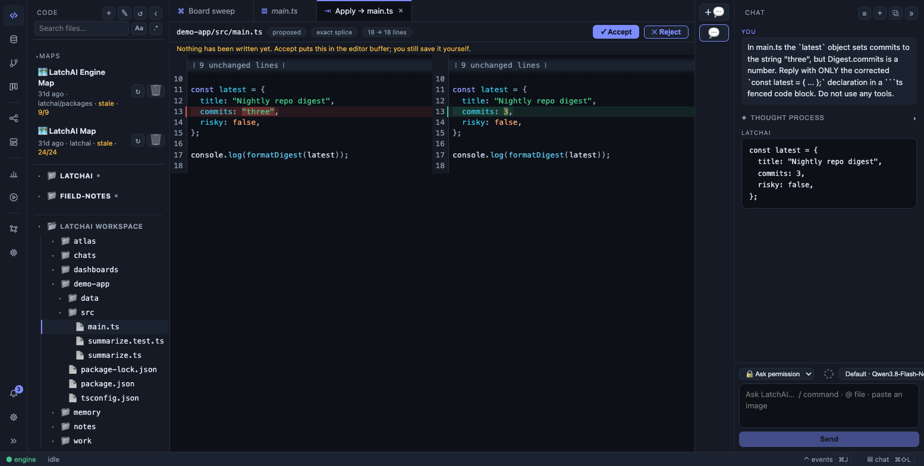Open the Ask permission dropdown
This screenshot has height=466, width=924.
(777, 374)
